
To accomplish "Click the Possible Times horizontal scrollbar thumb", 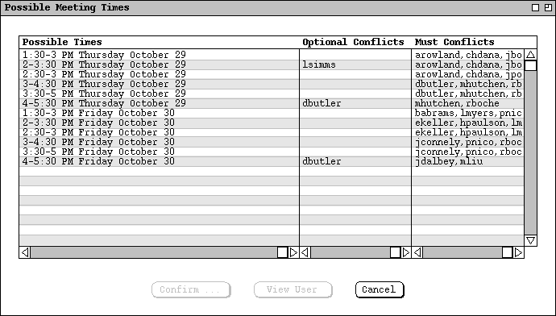I will [x=282, y=252].
